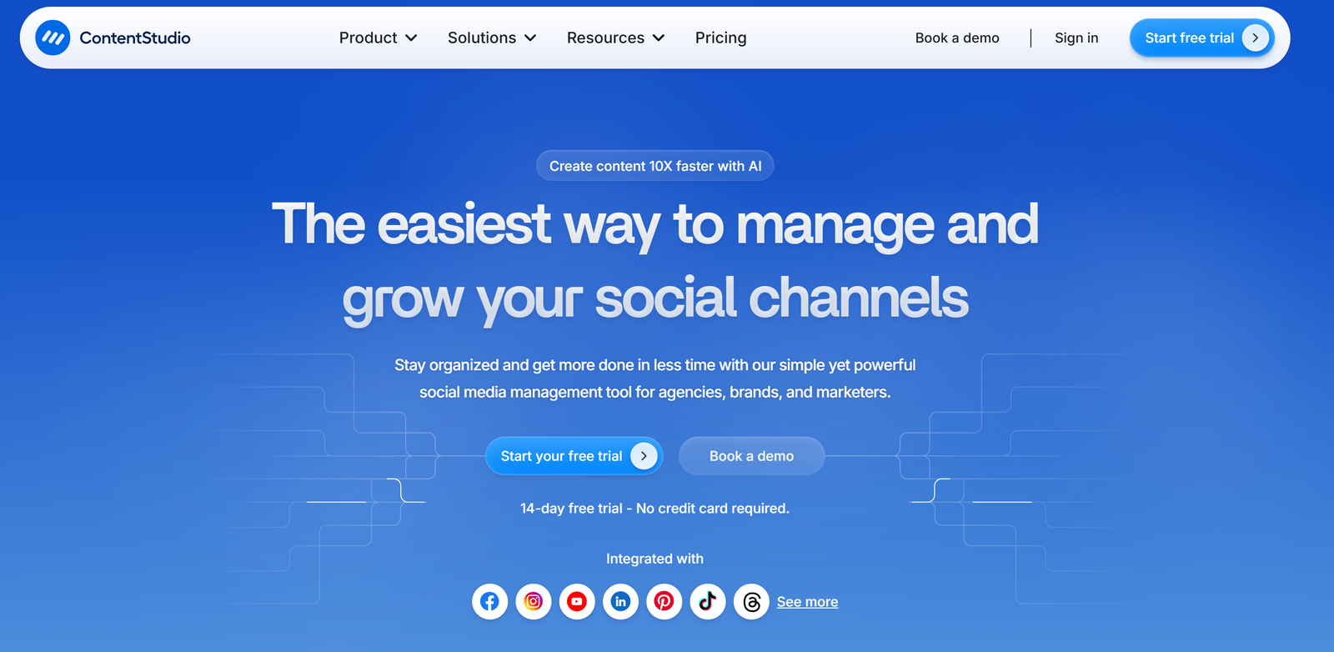Click the Start free trial header button

coord(1201,38)
